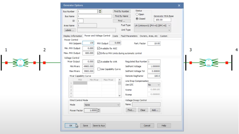Click Mvar Capability Curve scroll up arrow
Viewport: 239px width, 134px height.
click(120, 80)
